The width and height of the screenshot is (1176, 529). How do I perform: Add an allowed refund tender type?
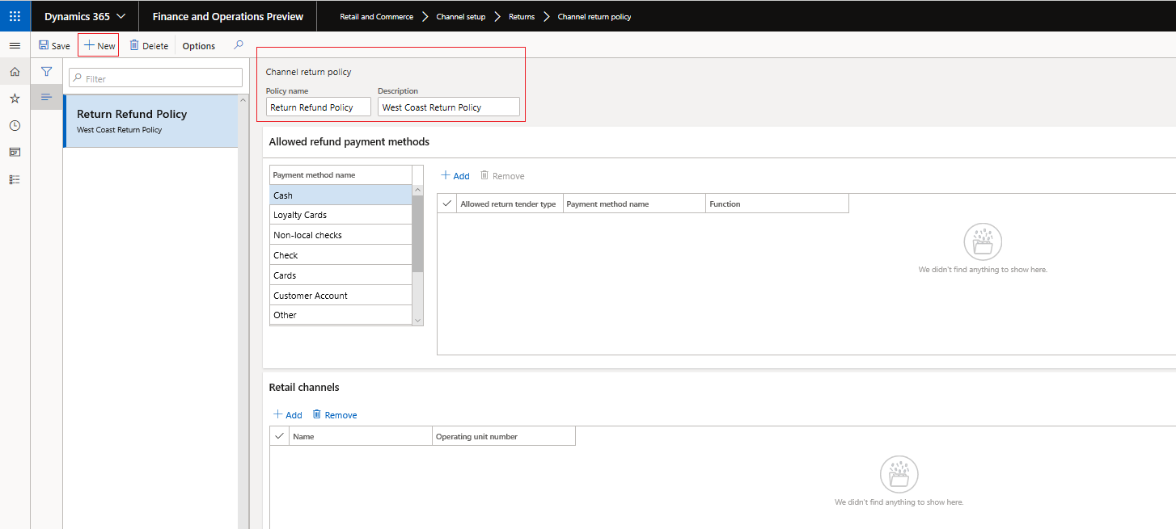click(x=455, y=175)
